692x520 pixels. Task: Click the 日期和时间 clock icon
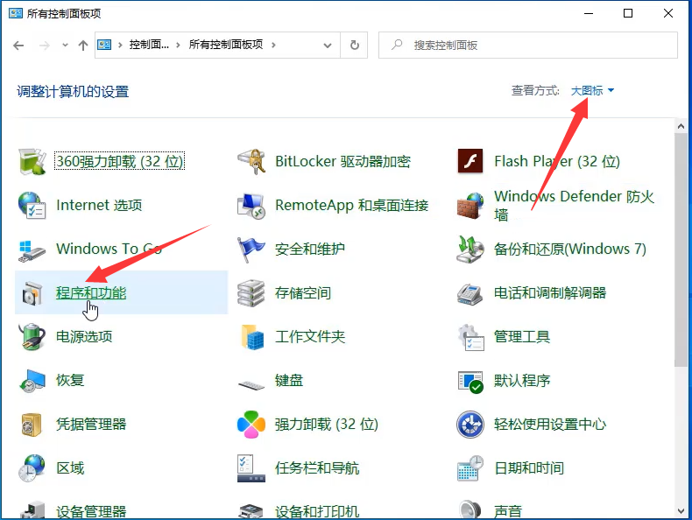470,467
